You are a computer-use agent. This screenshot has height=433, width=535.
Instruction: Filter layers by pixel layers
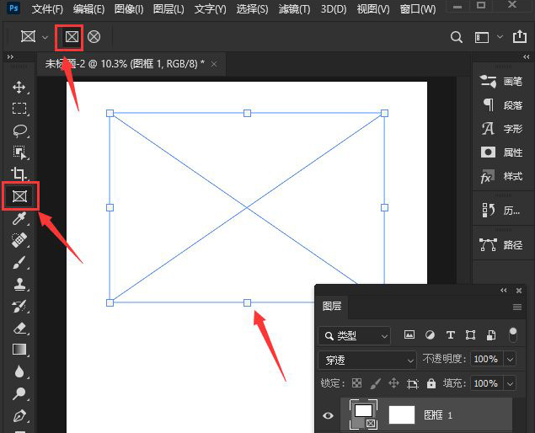coord(409,335)
